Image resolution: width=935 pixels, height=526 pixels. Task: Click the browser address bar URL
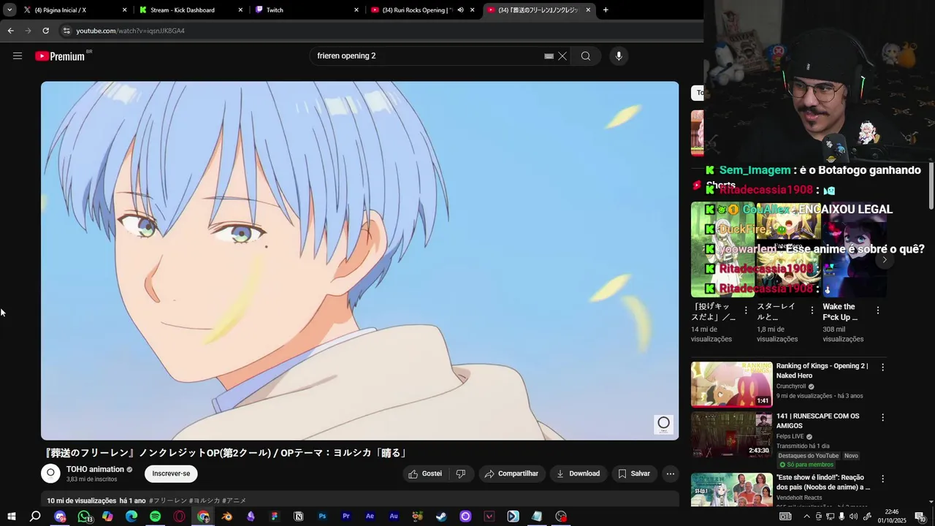click(x=131, y=31)
